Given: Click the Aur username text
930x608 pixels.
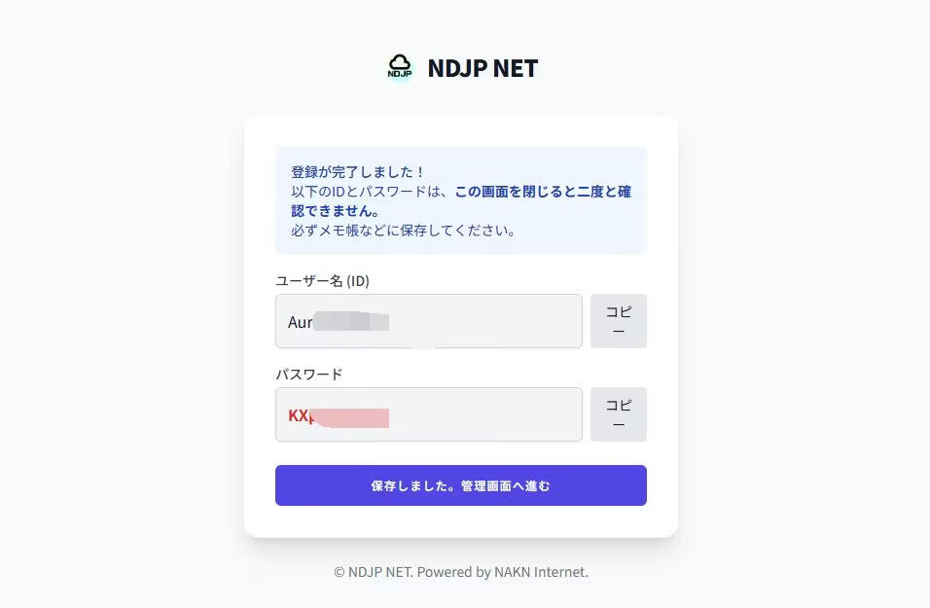Looking at the screenshot, I should coord(300,322).
